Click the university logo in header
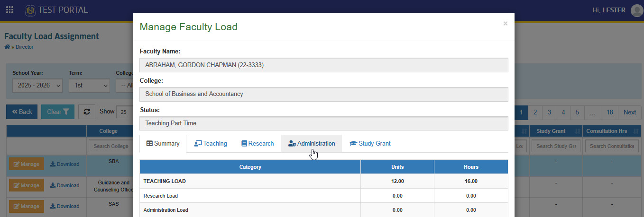 [x=30, y=10]
